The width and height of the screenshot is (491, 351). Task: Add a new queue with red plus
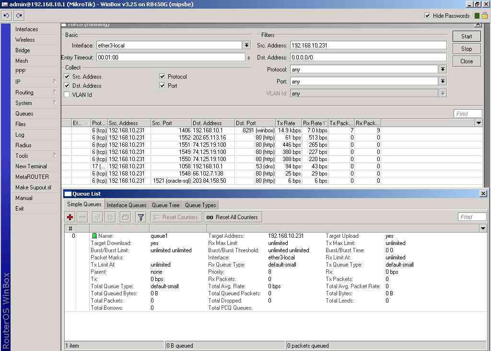click(70, 217)
